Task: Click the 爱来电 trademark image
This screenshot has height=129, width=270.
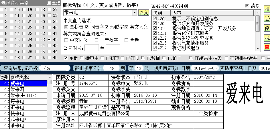Action: click(244, 93)
